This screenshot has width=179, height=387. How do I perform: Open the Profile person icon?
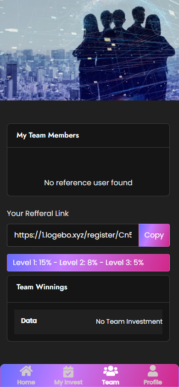[152, 371]
